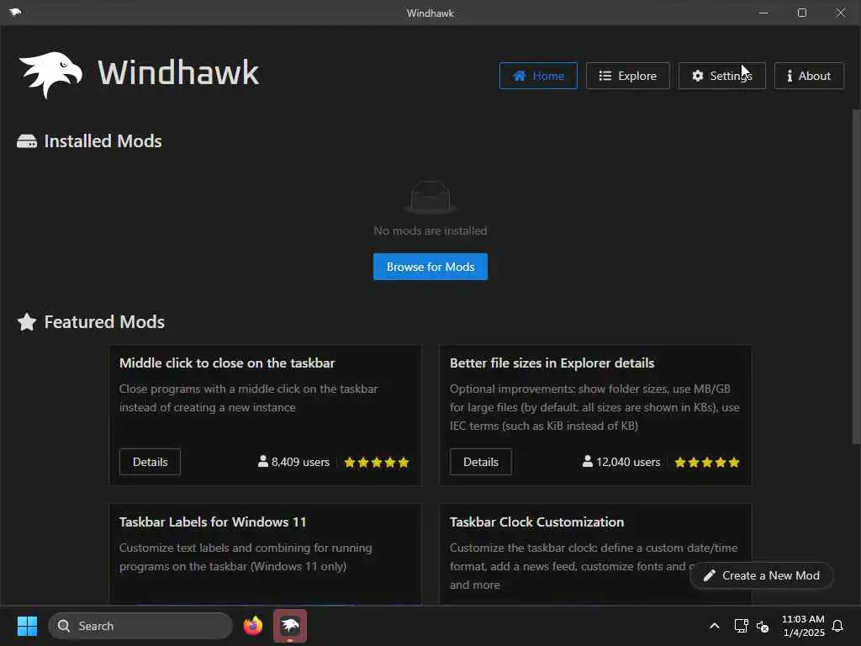
Task: Click the user icon beside 12,040 users
Action: pyautogui.click(x=588, y=462)
